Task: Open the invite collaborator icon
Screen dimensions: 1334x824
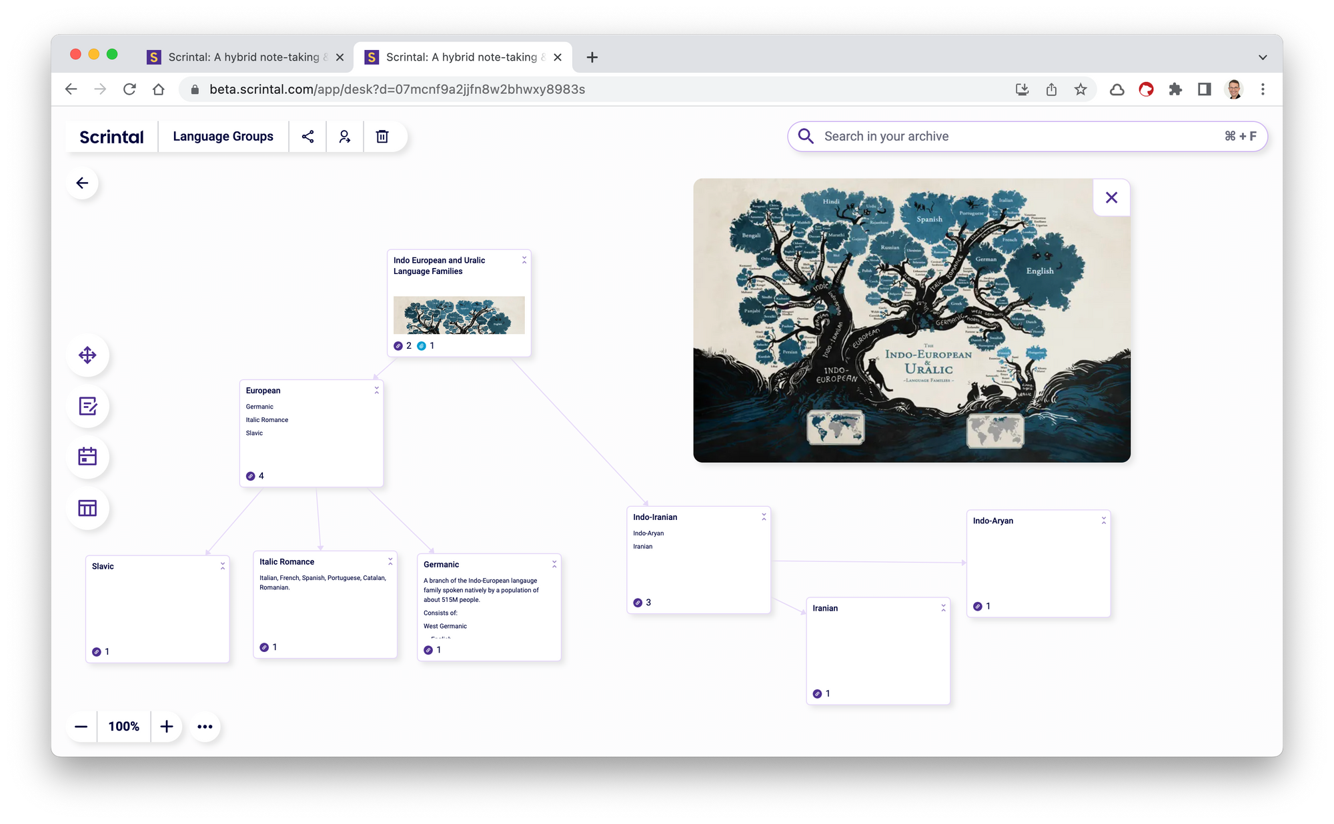Action: (345, 137)
